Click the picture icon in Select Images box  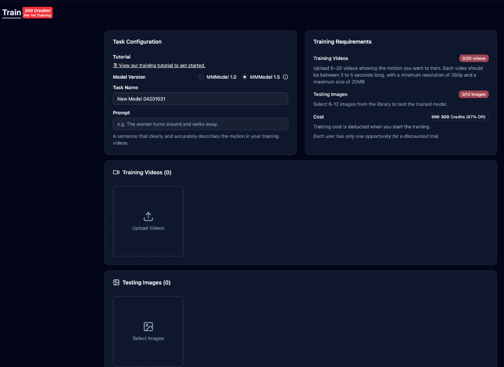pos(148,327)
